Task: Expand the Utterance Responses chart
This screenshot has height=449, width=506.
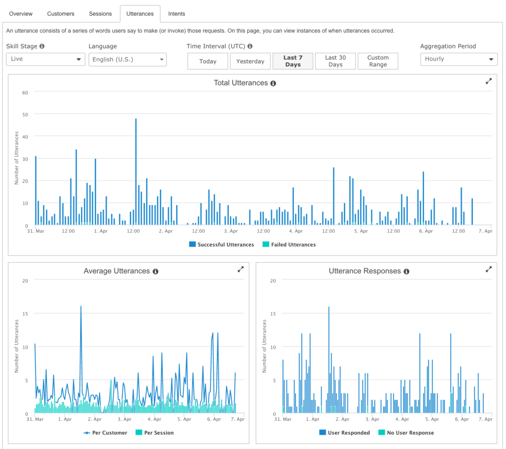Action: coord(489,269)
